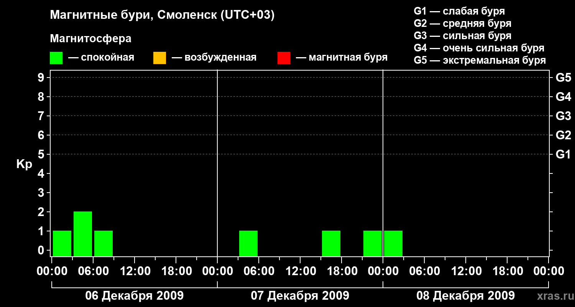Image resolution: width=575 pixels, height=307 pixels.
Task: Click the '— спокойная' legend label
Action: pyautogui.click(x=101, y=58)
